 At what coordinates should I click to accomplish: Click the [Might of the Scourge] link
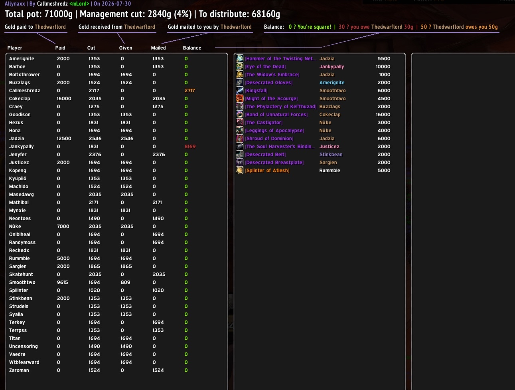pyautogui.click(x=271, y=99)
